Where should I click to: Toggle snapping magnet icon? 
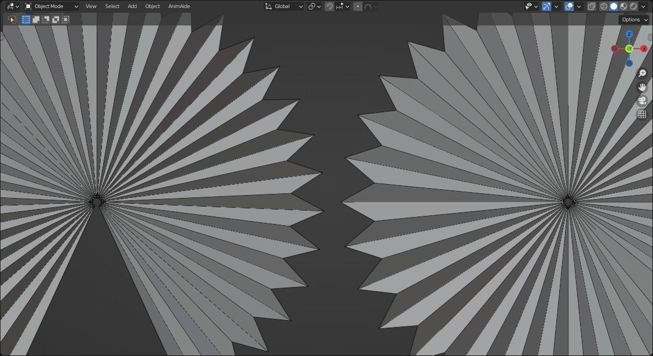[x=329, y=6]
